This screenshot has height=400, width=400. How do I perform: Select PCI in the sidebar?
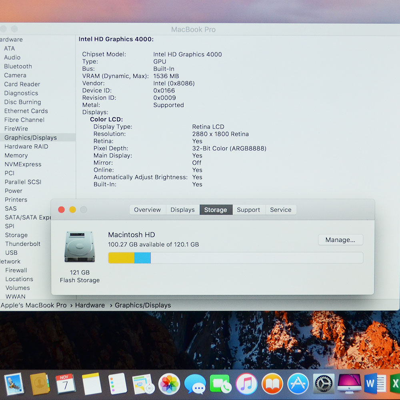point(10,173)
